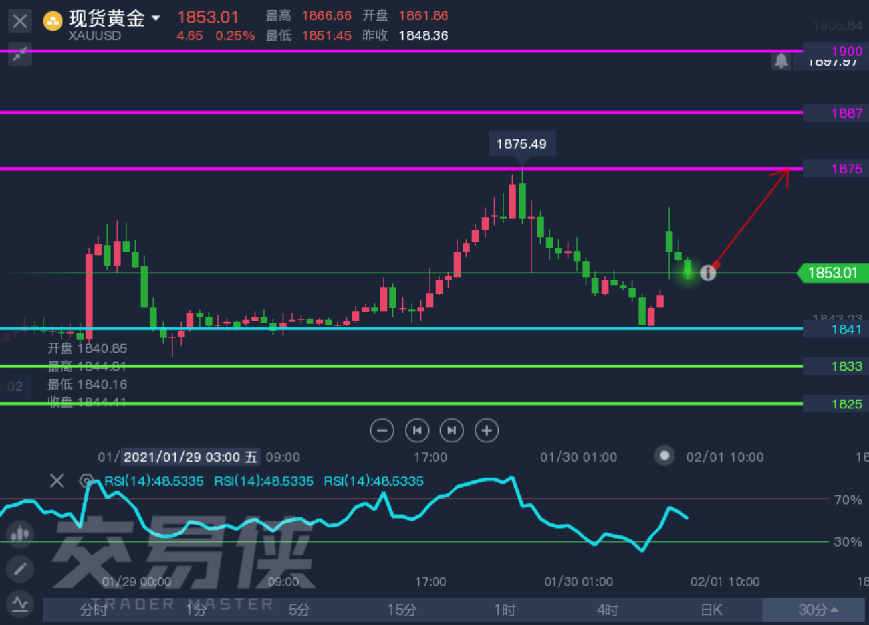The width and height of the screenshot is (869, 625).
Task: Click the 2021/01/29 03:00 crosshair time label
Action: (x=189, y=457)
